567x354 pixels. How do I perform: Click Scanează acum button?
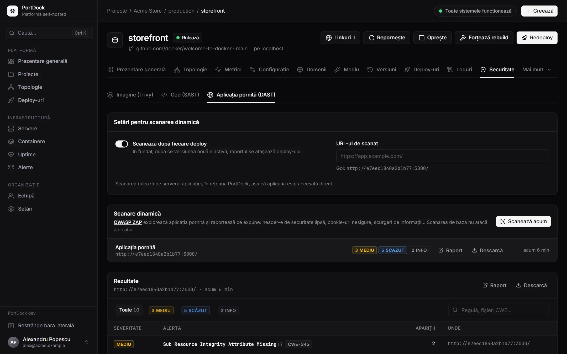point(523,222)
